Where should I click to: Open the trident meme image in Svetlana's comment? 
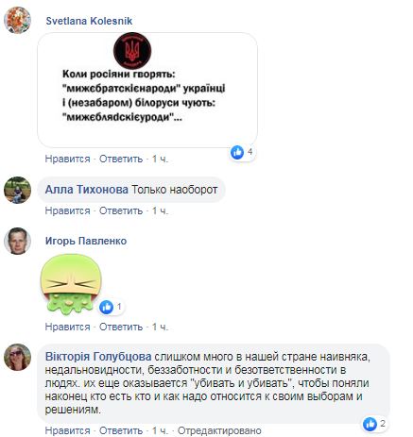(x=147, y=90)
